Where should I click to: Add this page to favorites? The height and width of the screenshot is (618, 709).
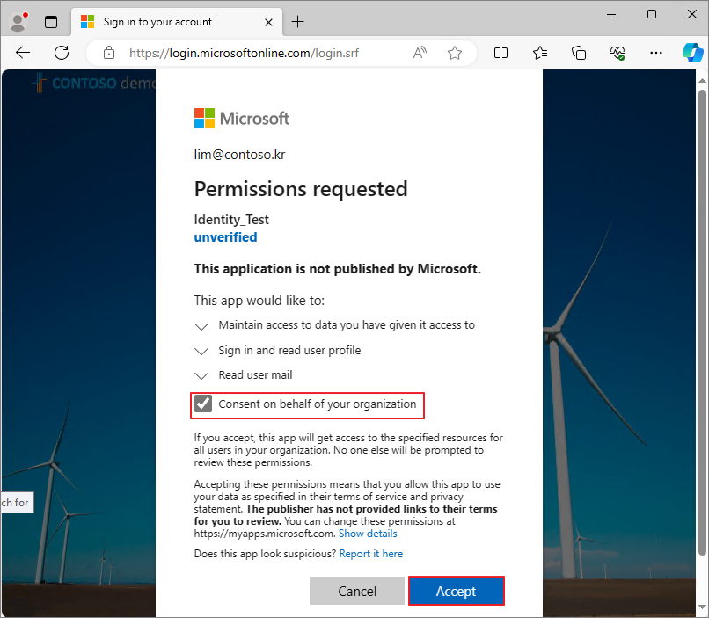point(455,53)
